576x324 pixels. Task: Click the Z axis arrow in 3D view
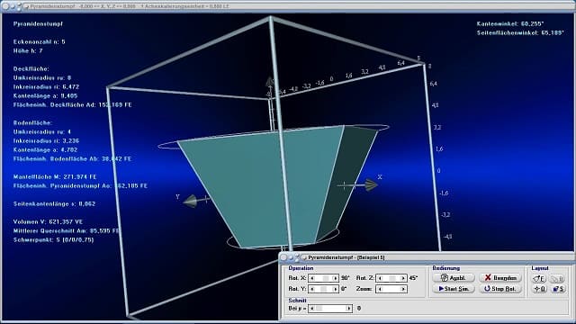click(x=270, y=82)
